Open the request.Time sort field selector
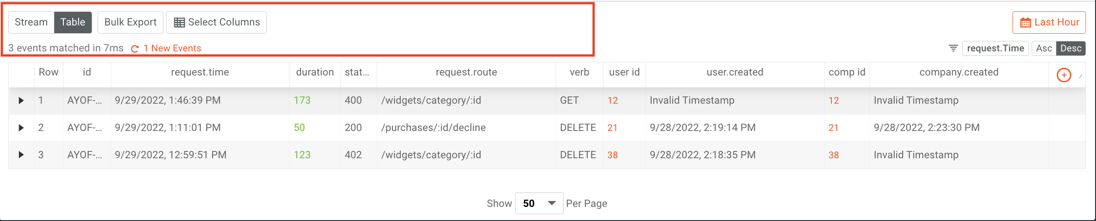Image resolution: width=1096 pixels, height=221 pixels. click(995, 48)
